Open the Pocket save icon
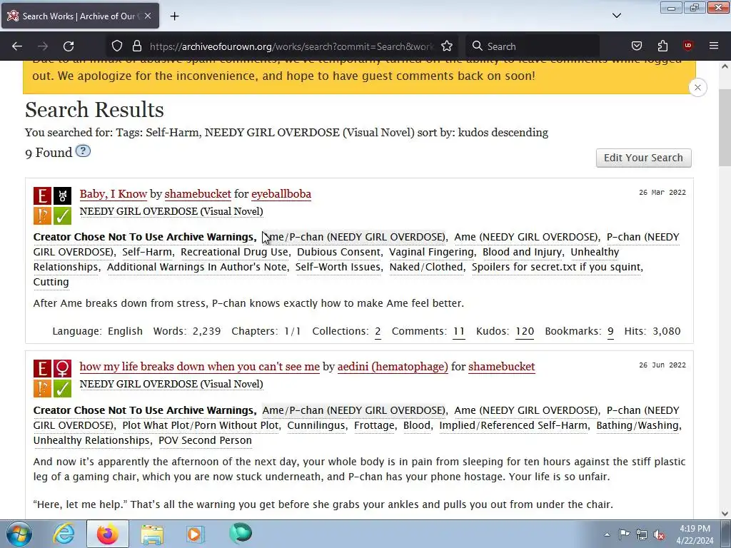The image size is (731, 548). click(636, 46)
